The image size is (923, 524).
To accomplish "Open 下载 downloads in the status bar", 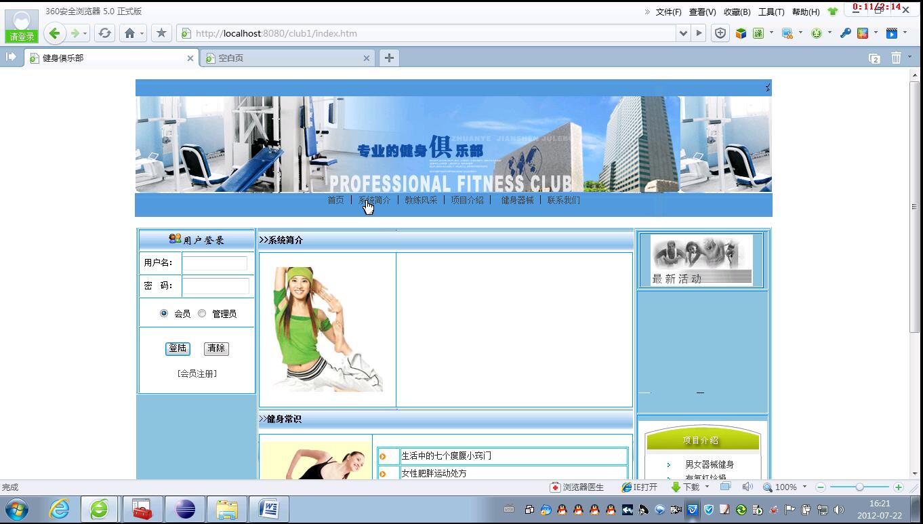I will (x=685, y=487).
